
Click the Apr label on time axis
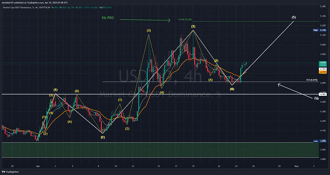pos(38,166)
